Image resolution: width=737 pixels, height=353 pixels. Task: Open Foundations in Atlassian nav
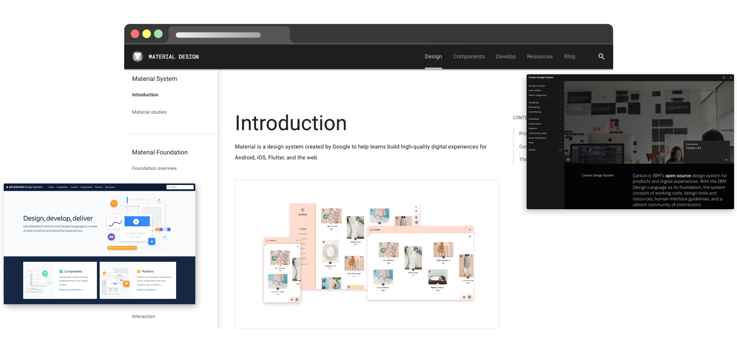click(x=62, y=187)
